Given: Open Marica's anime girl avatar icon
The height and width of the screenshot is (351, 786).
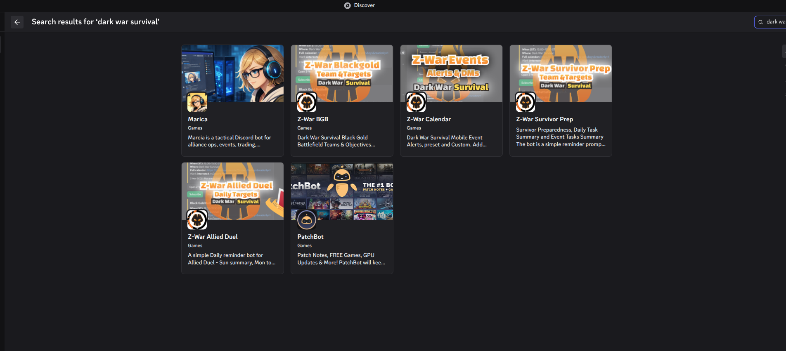Looking at the screenshot, I should [197, 102].
